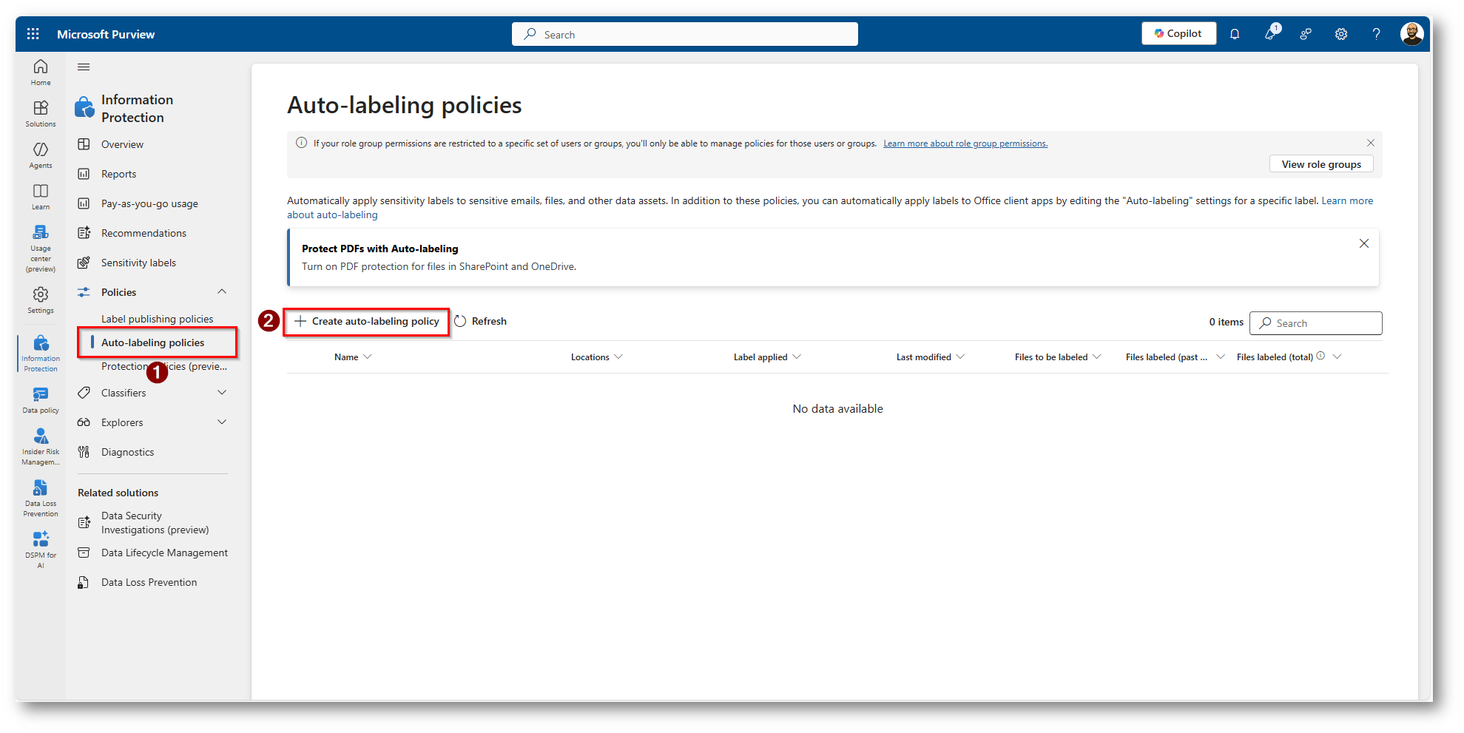Open the Files labeled (past ... column dropdown
The height and width of the screenshot is (733, 1464).
pos(1221,357)
